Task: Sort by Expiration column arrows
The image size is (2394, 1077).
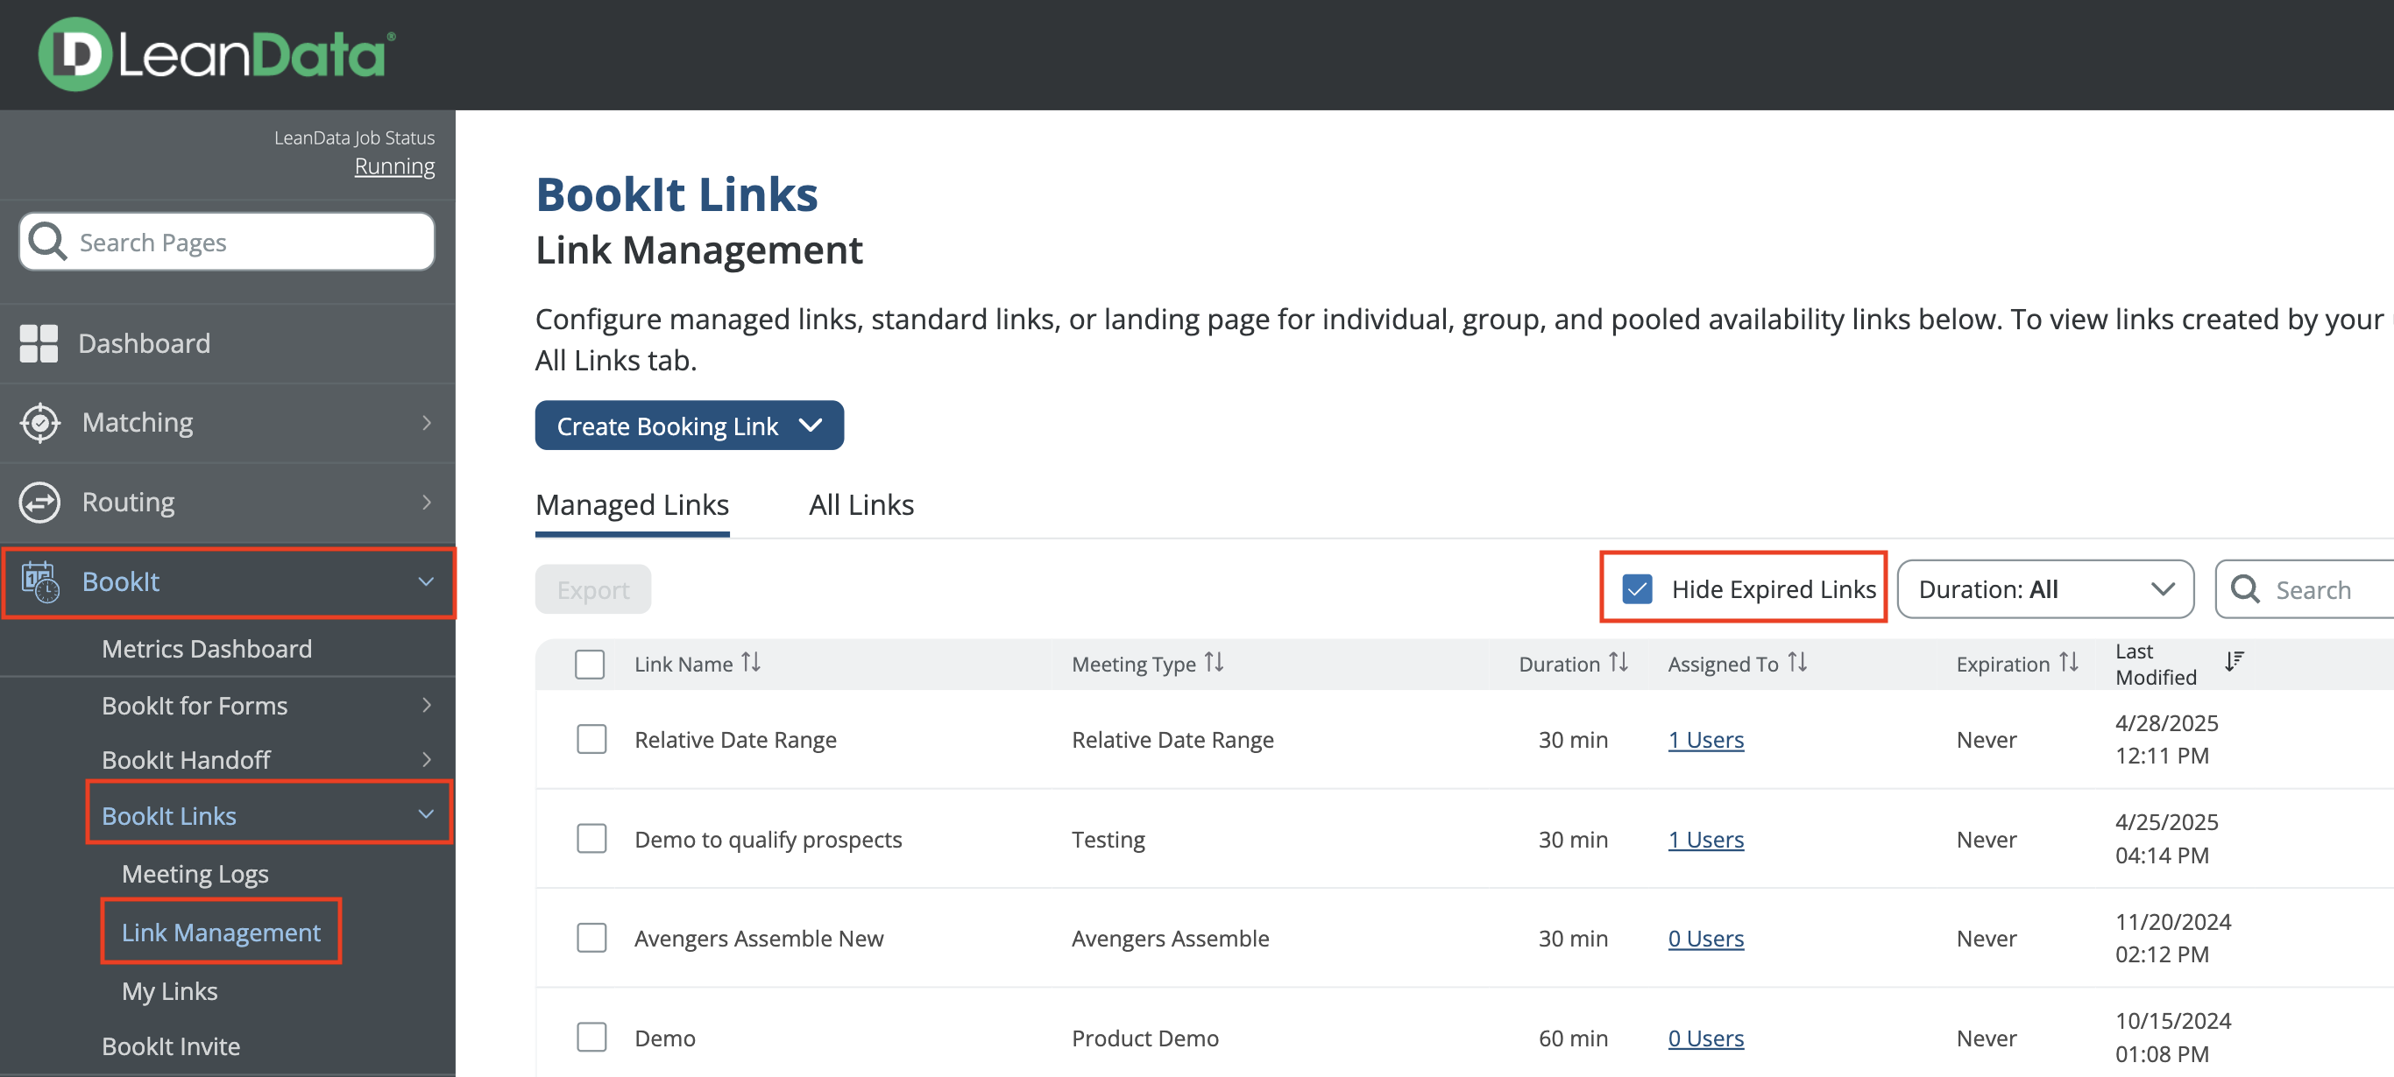Action: point(2068,663)
